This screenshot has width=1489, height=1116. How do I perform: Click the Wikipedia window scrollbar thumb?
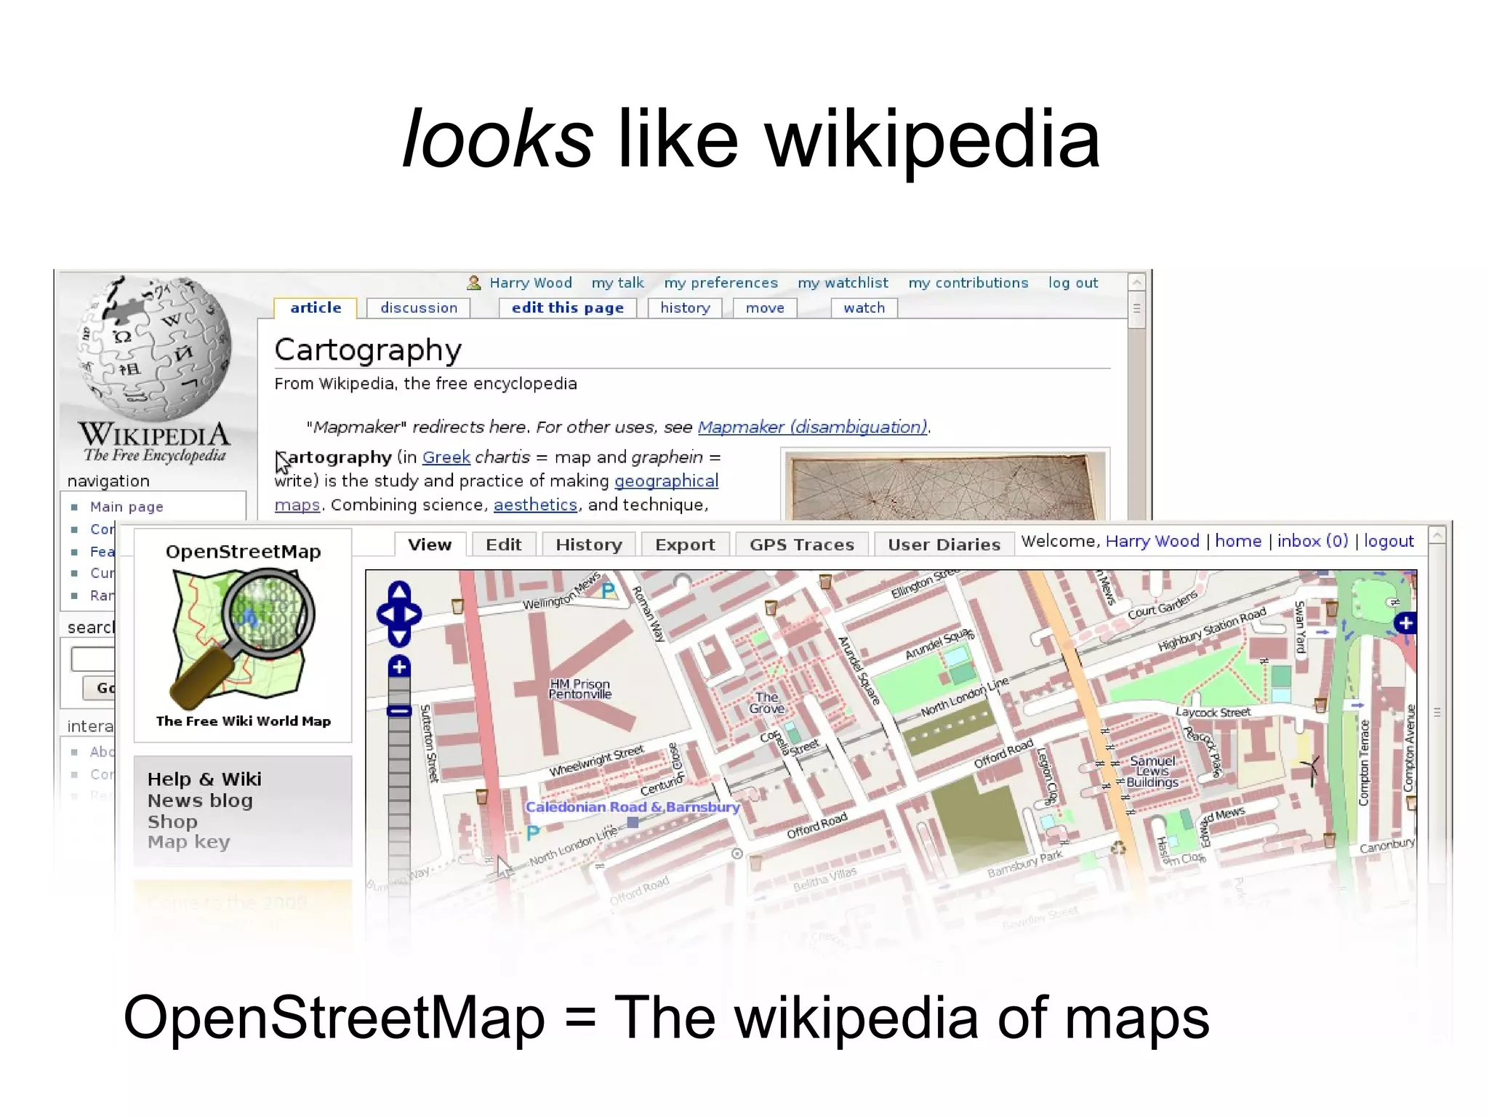[x=1137, y=310]
